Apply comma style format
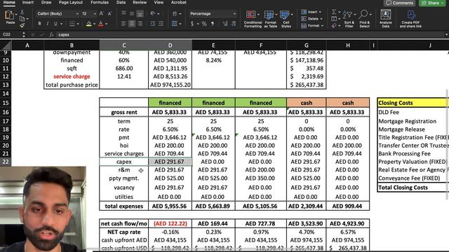Image resolution: width=449 pixels, height=252 pixels. [x=213, y=24]
